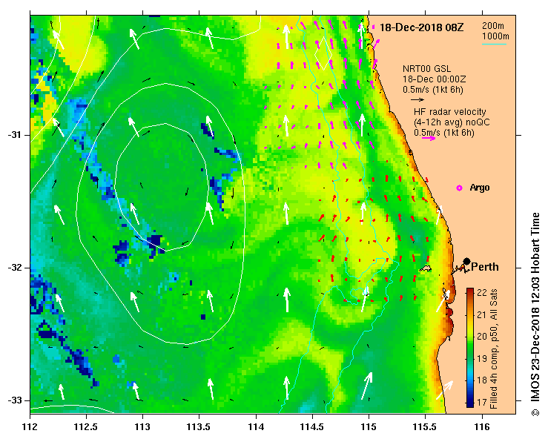Image resolution: width=548 pixels, height=439 pixels.
Task: Click the sea temperature color bar
Action: click(x=470, y=348)
